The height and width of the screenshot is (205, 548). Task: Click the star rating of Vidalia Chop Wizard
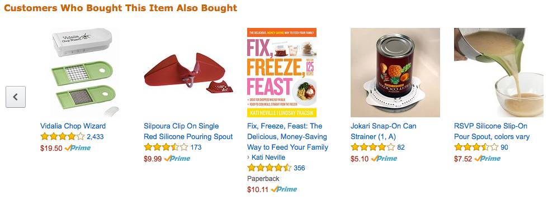63,136
